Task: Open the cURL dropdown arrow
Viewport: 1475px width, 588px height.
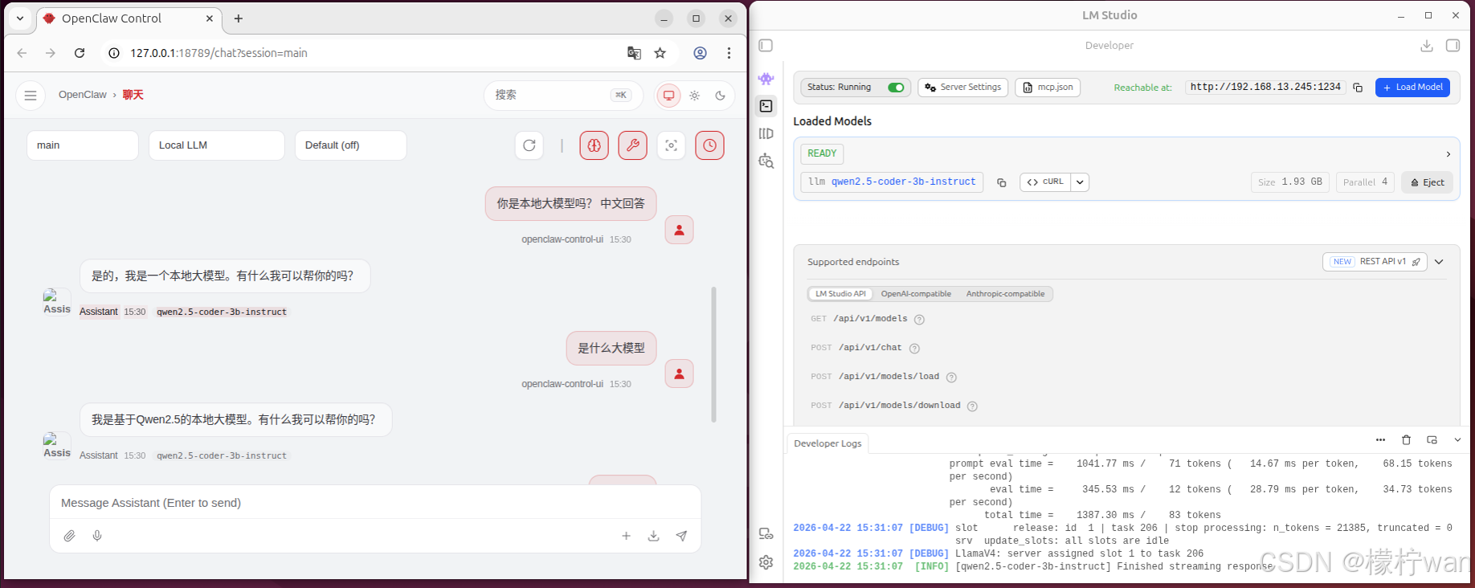Action: click(x=1080, y=182)
